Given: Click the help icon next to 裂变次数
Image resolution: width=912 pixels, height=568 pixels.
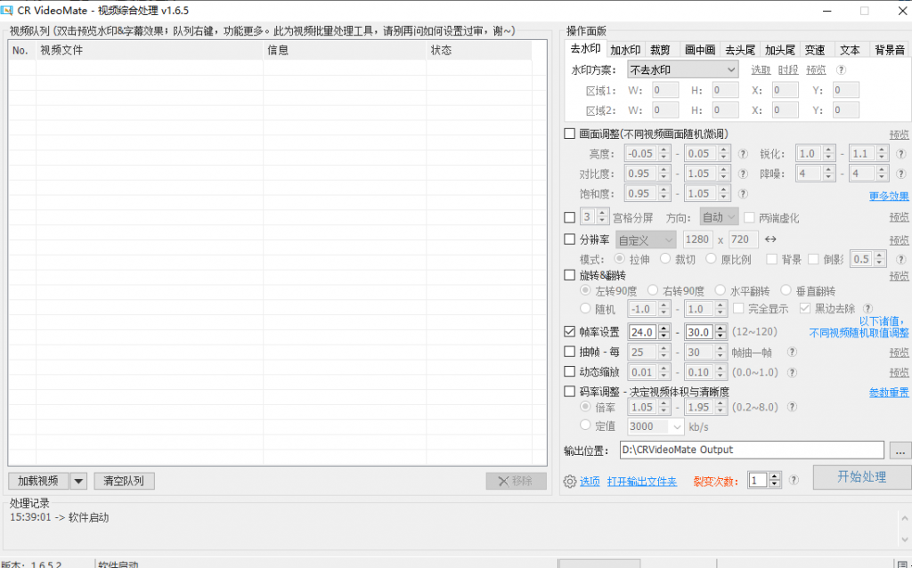Looking at the screenshot, I should tap(794, 481).
